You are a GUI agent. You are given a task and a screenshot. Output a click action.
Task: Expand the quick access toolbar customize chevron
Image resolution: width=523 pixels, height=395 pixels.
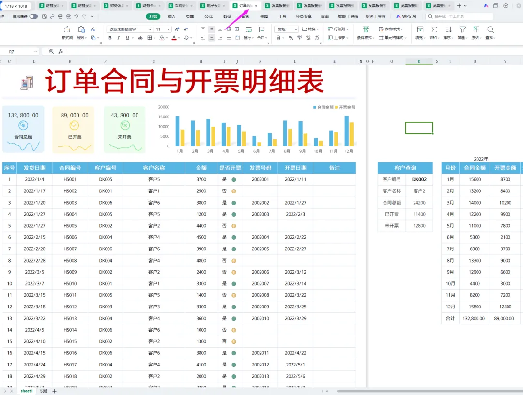(x=92, y=16)
